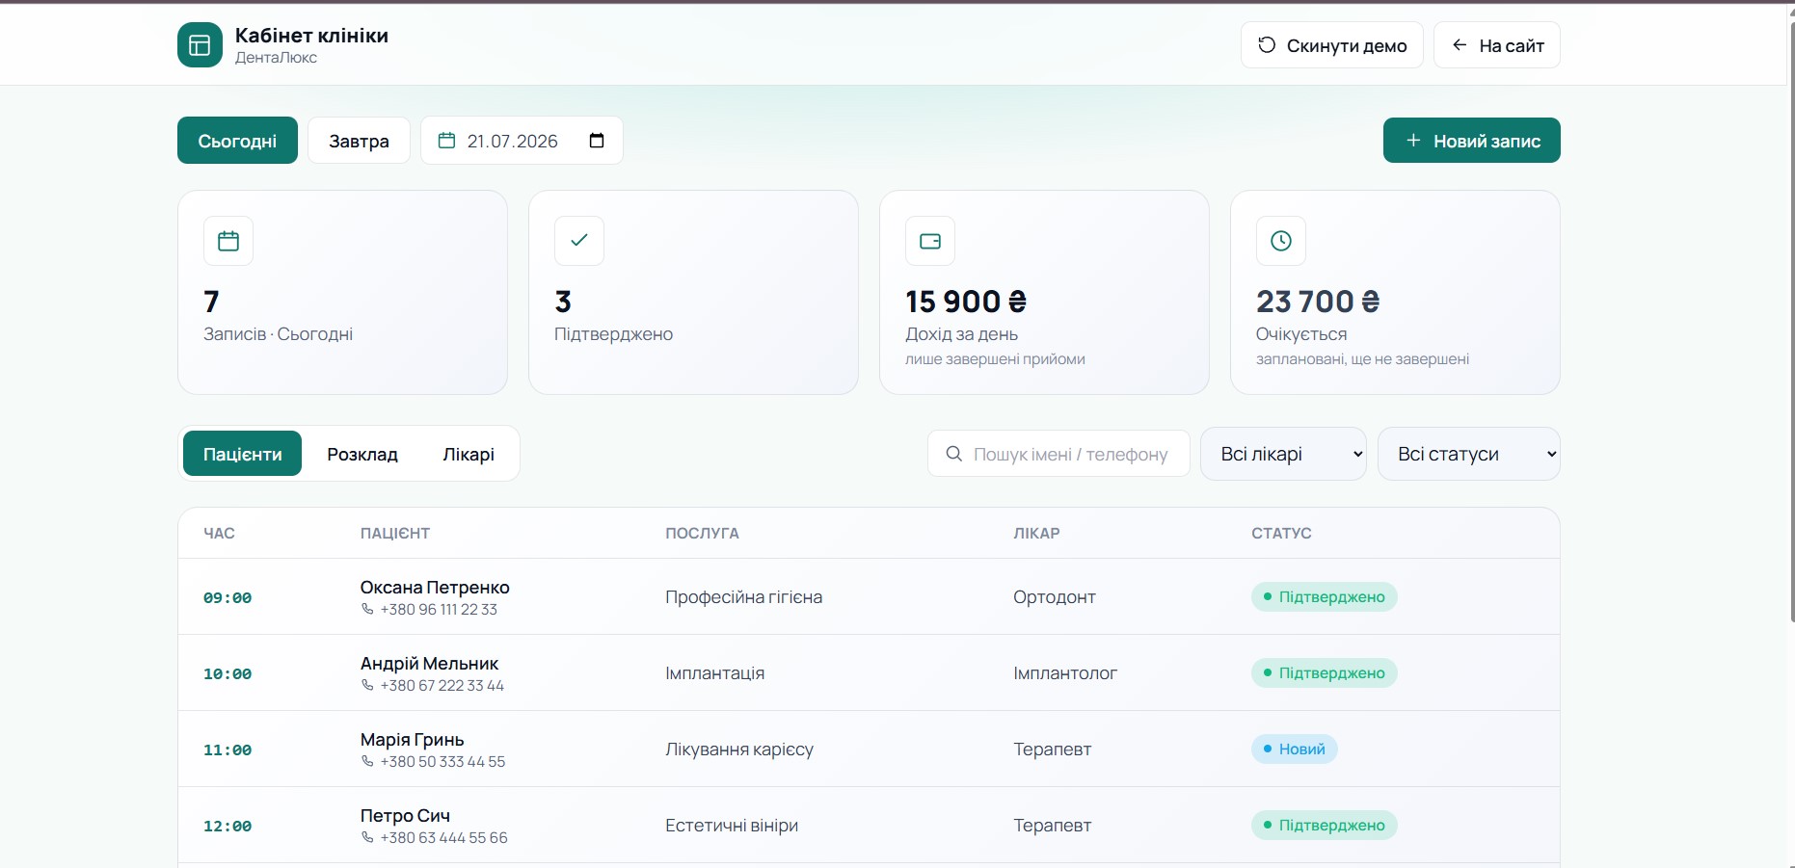
Task: Focus the Пошук імені / телефону field
Action: click(1058, 454)
